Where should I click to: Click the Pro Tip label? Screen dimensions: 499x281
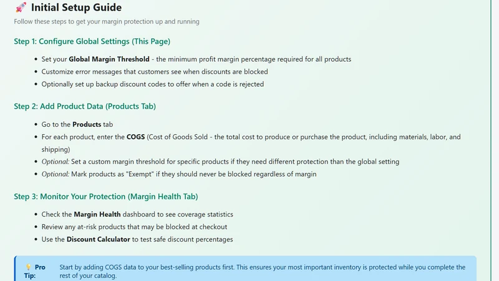[35, 271]
